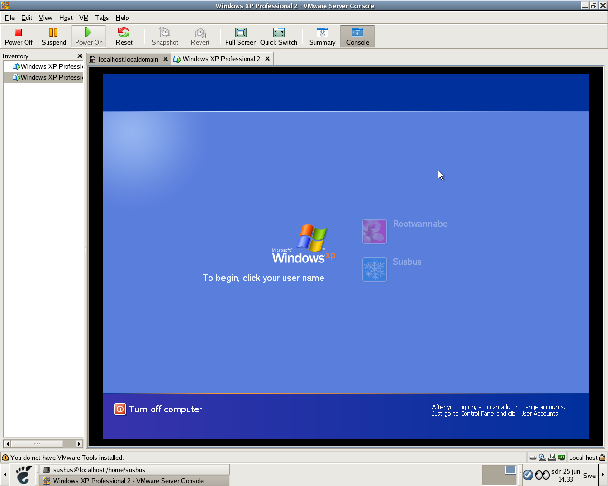This screenshot has width=608, height=486.
Task: Close the localhost.localdomain tab
Action: tap(165, 59)
